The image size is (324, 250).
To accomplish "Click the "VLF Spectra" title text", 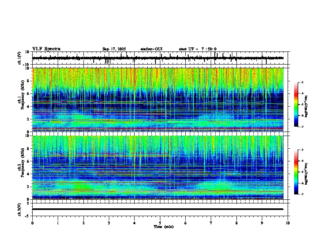I will [46, 49].
